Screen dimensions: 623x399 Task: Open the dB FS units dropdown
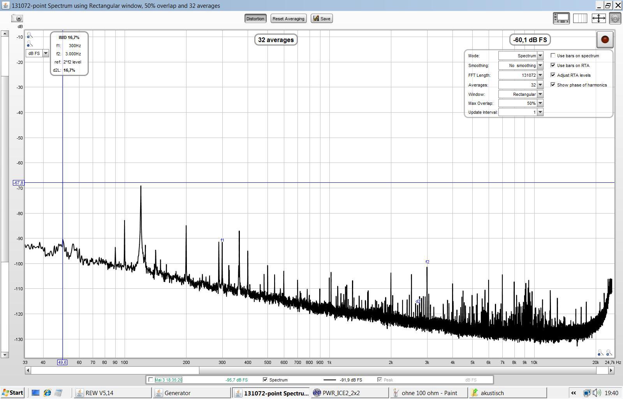tap(46, 53)
